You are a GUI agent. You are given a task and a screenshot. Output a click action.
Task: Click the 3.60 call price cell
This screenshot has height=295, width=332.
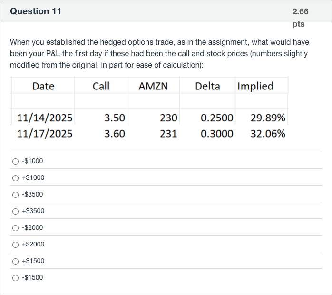pyautogui.click(x=115, y=134)
